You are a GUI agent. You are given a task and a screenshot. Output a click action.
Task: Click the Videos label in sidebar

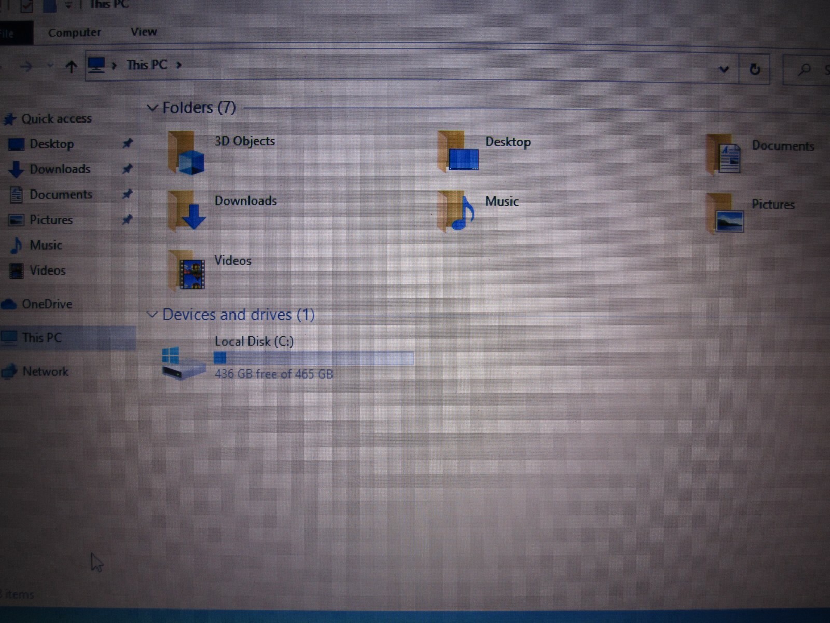pyautogui.click(x=48, y=270)
